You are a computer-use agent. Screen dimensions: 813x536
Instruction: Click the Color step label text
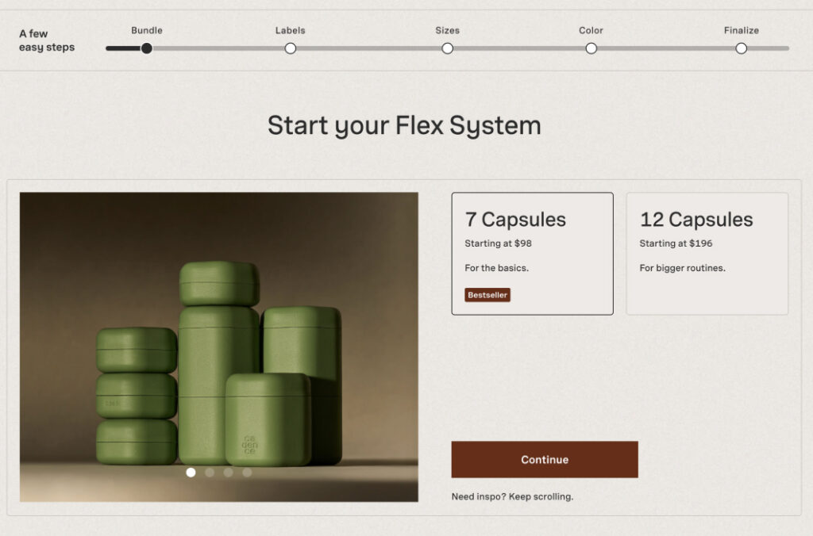pos(591,31)
